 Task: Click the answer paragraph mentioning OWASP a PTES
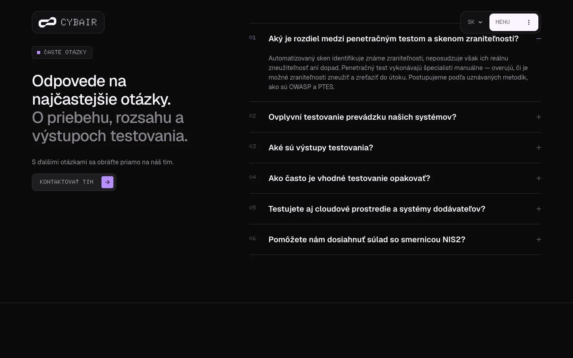[398, 72]
